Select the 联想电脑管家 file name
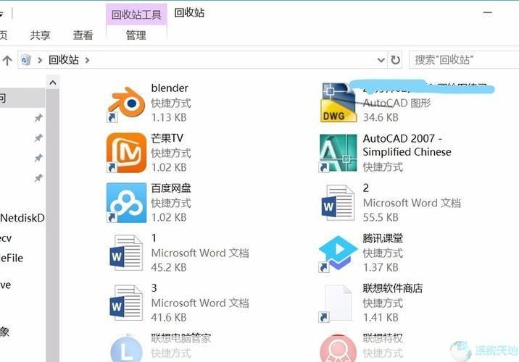 click(181, 338)
